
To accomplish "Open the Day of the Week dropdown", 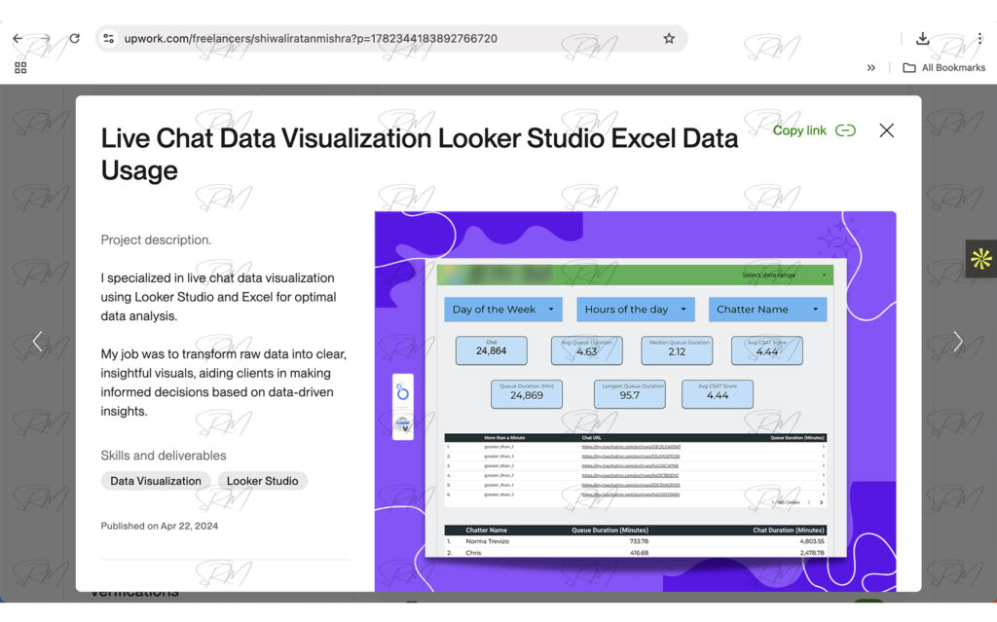I will (503, 310).
